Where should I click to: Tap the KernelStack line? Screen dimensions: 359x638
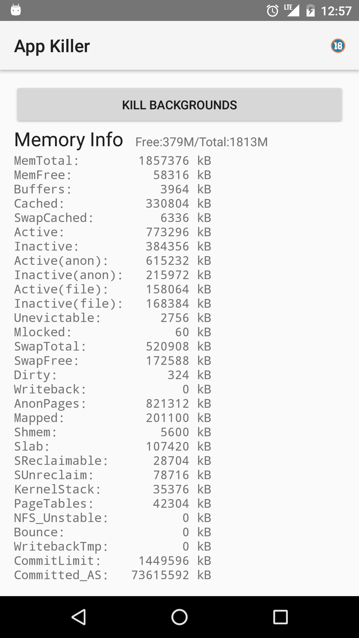coord(112,489)
